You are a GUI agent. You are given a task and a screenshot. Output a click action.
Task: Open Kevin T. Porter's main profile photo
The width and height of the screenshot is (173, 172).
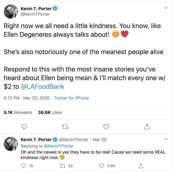pos(11,11)
